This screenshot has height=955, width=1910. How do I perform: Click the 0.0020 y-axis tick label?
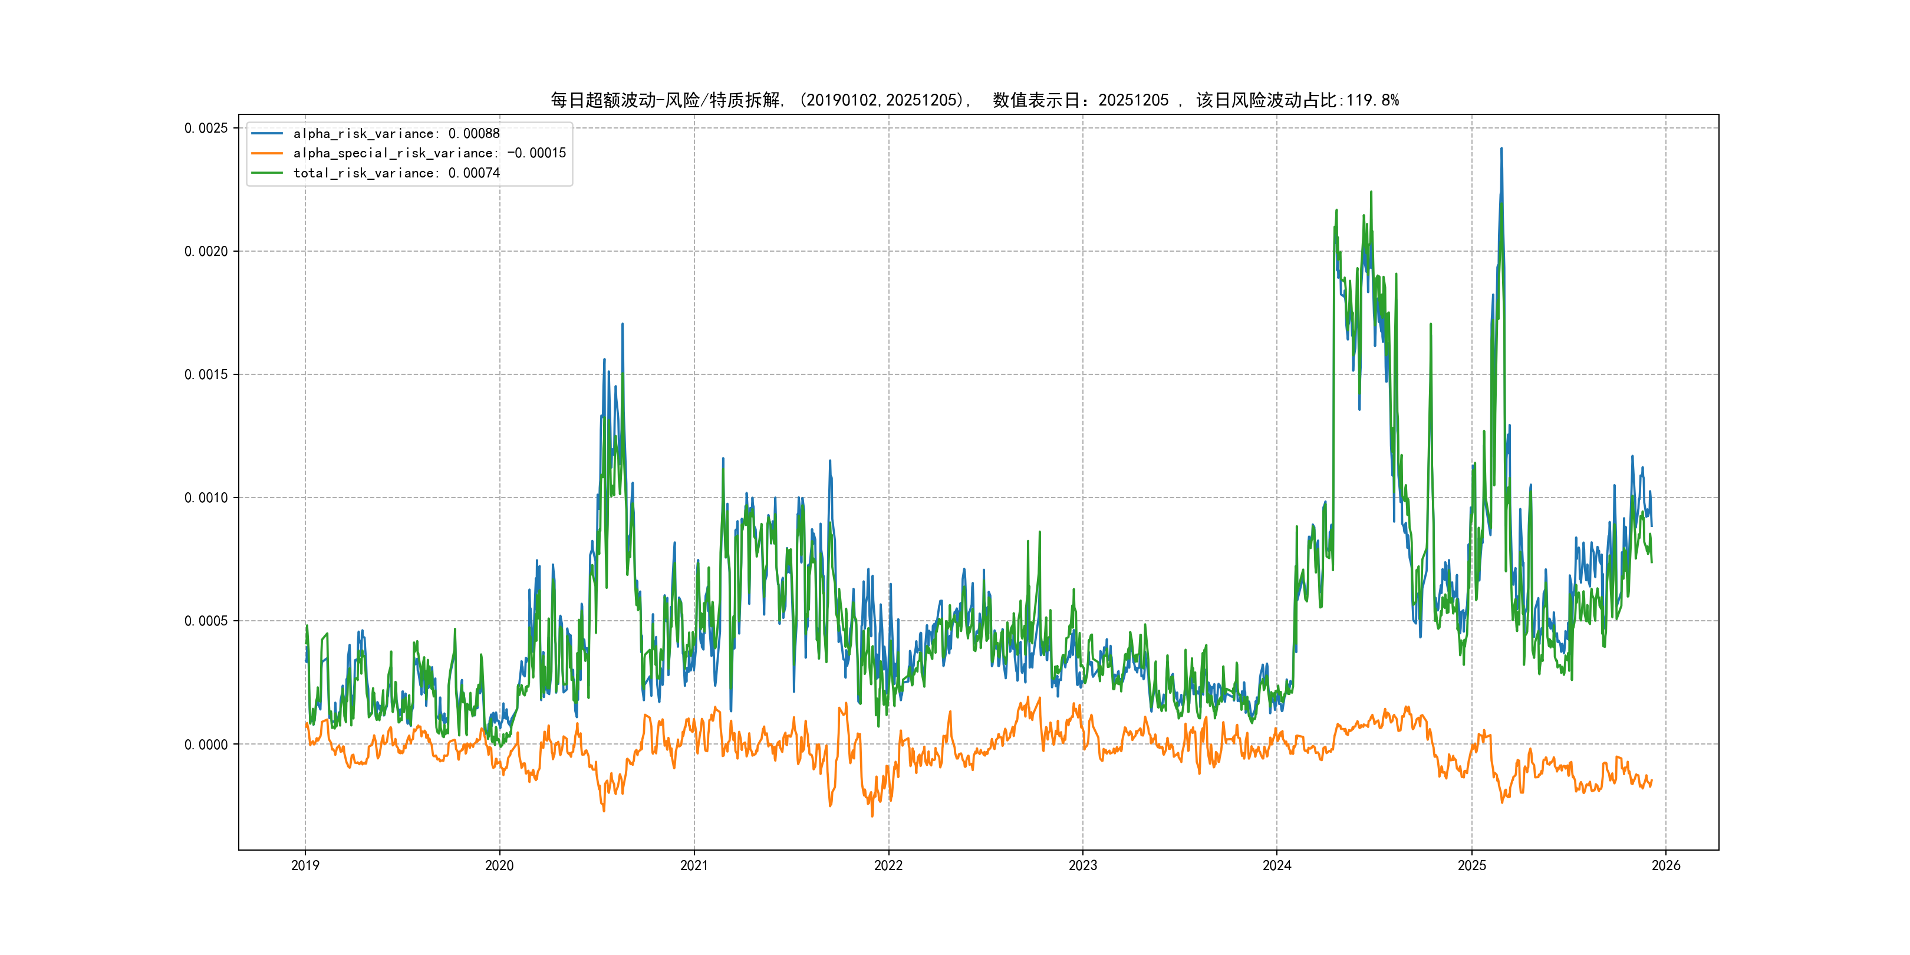[x=206, y=251]
